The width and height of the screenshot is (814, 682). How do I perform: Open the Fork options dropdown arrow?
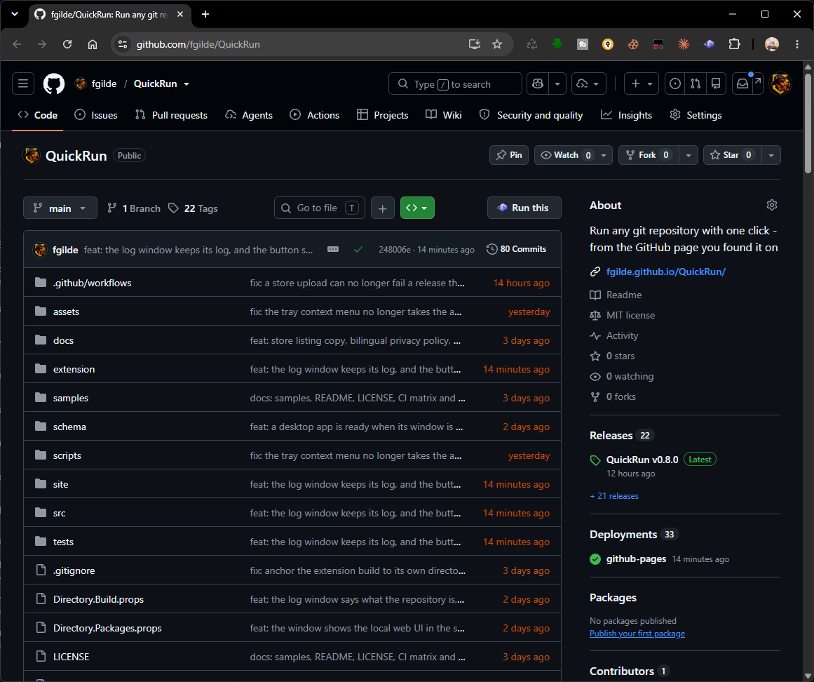pos(688,155)
